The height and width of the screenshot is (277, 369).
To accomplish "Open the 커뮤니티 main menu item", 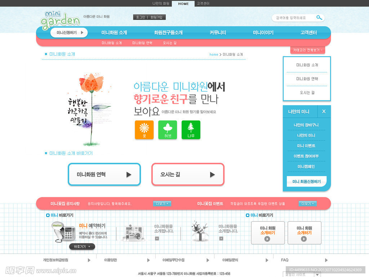I will coord(218,32).
